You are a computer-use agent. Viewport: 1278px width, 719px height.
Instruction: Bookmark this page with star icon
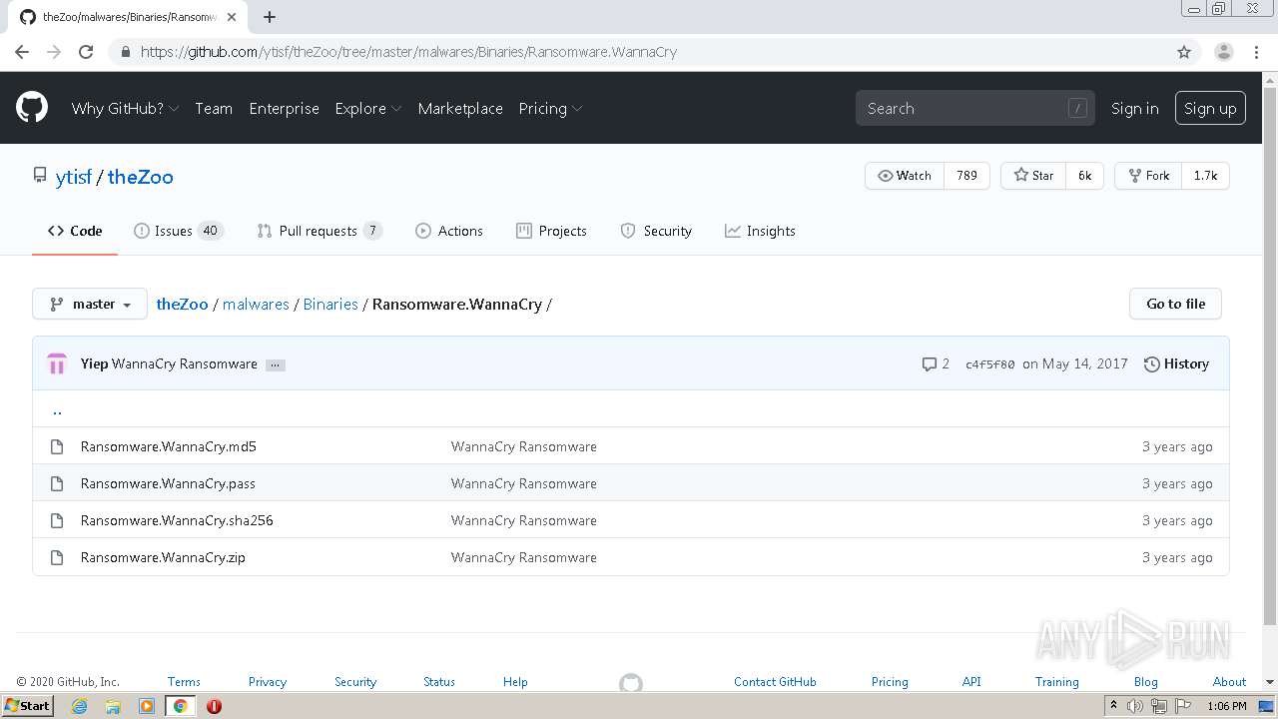coord(1184,52)
